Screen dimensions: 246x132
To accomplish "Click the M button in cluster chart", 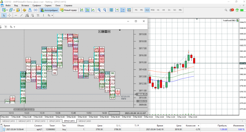I will 109,32.
